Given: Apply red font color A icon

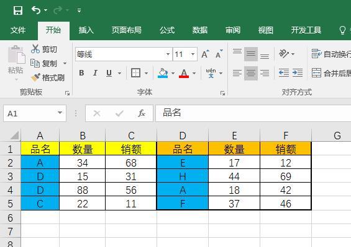Looking at the screenshot, I should pos(184,73).
